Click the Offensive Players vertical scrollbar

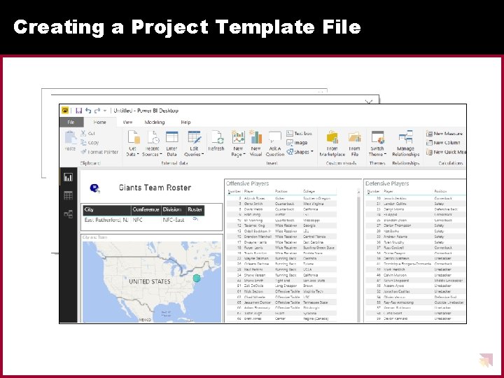pos(358,257)
